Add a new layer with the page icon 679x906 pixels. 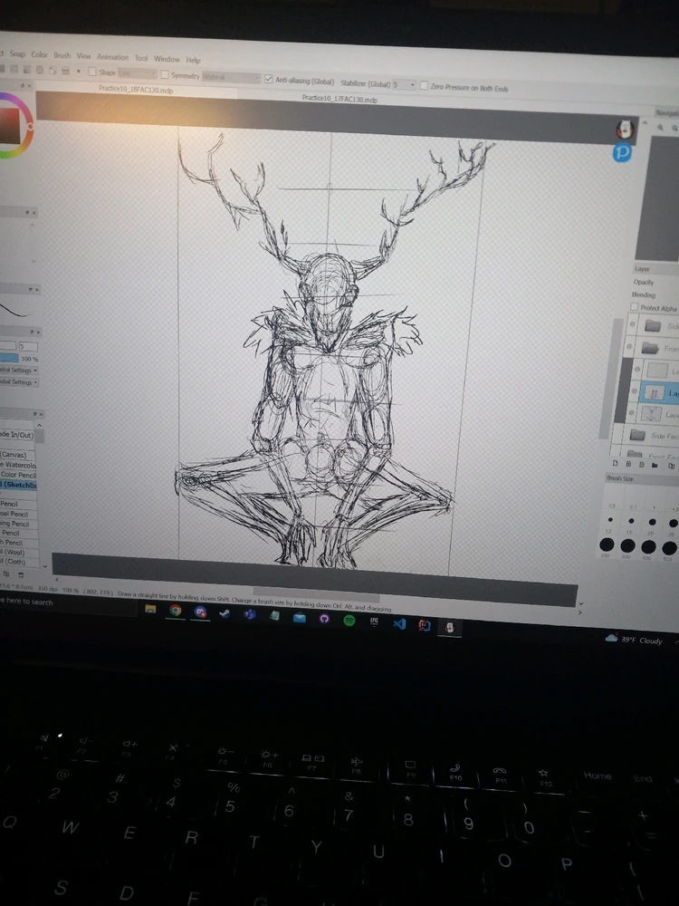point(616,463)
